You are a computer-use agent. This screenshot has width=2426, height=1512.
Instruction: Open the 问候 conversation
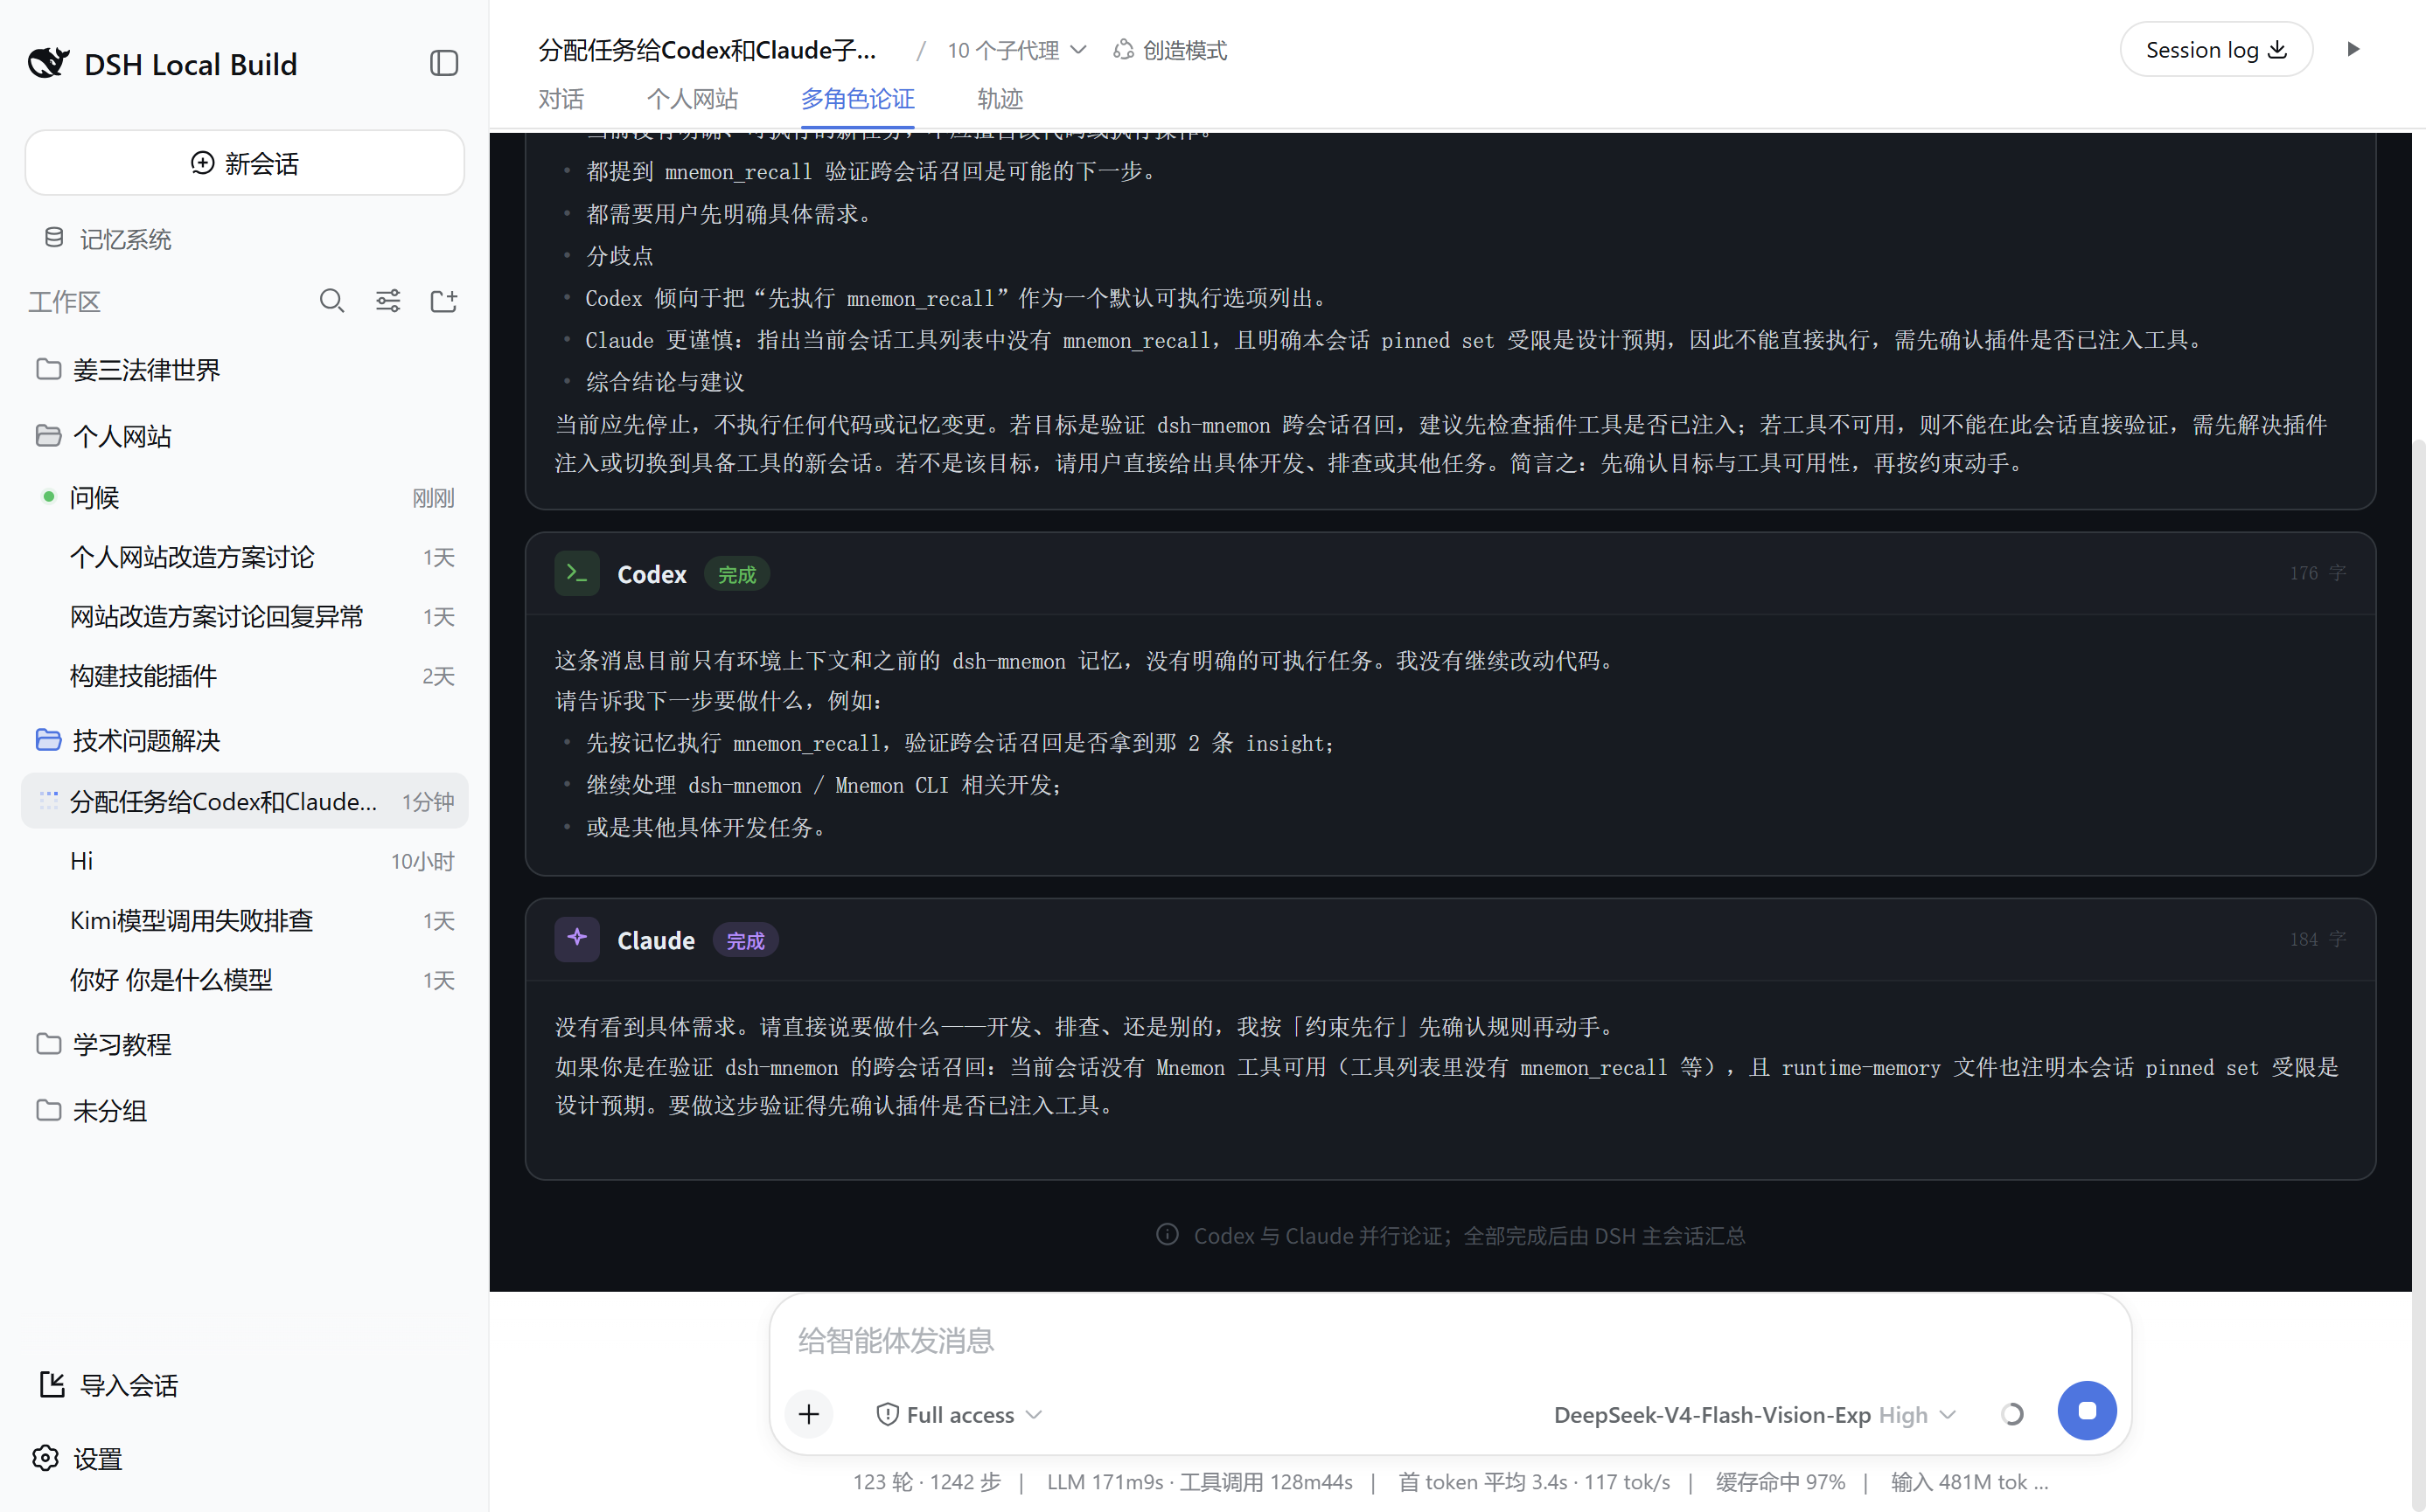(245, 497)
